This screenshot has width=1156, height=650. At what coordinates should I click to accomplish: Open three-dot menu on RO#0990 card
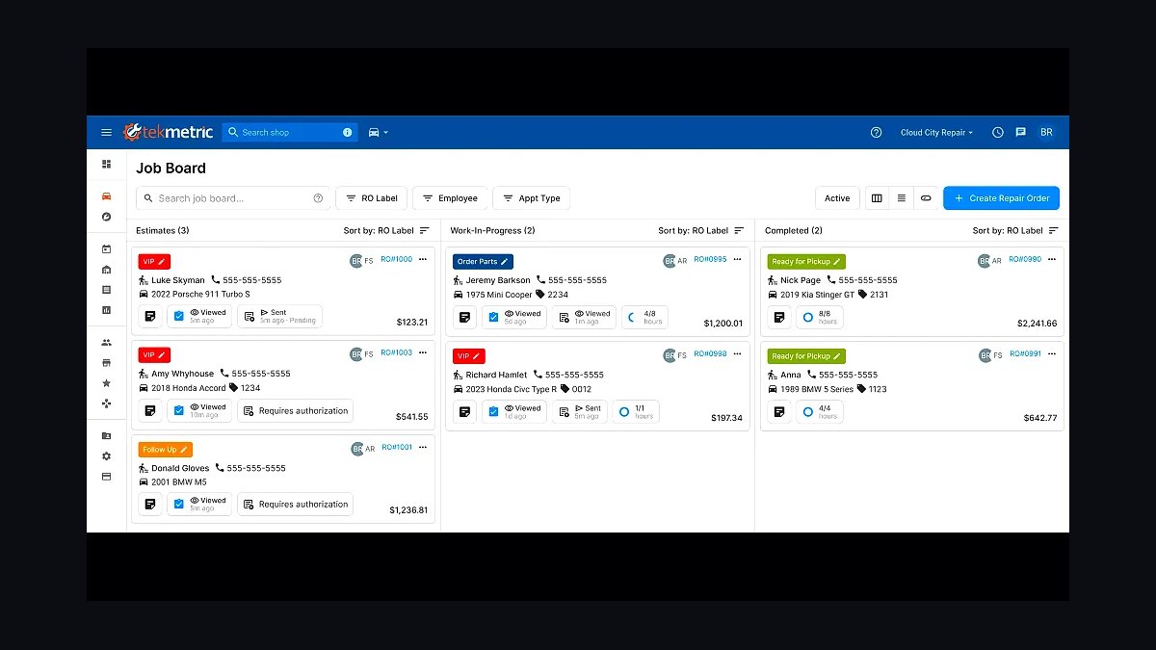(1051, 259)
